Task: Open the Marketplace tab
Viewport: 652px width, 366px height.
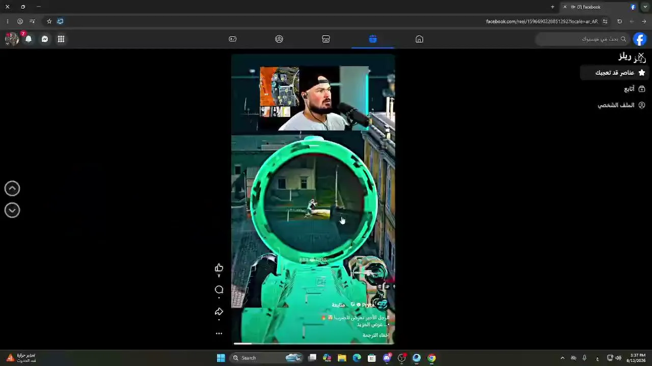Action: tap(326, 39)
